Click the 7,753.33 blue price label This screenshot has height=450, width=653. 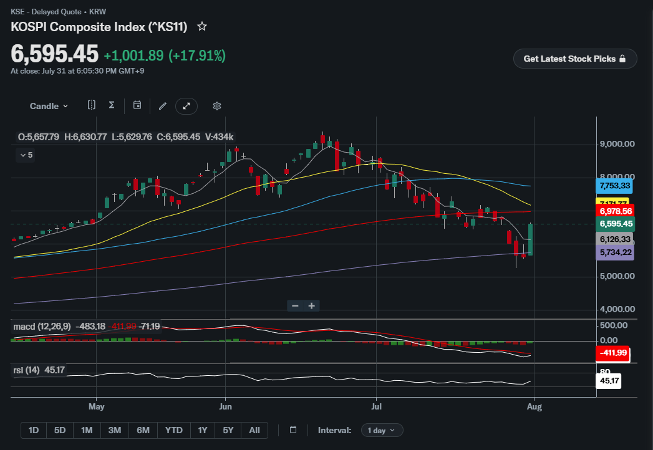(614, 186)
